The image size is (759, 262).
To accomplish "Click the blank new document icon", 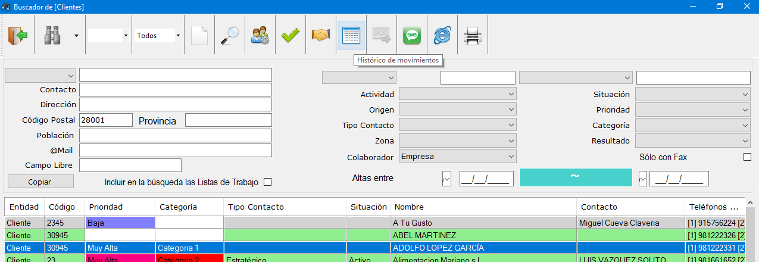I will [x=199, y=36].
